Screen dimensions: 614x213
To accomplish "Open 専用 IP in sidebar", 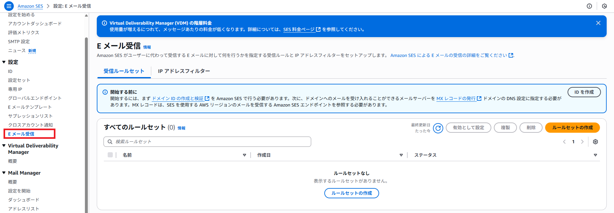I will 15,89.
